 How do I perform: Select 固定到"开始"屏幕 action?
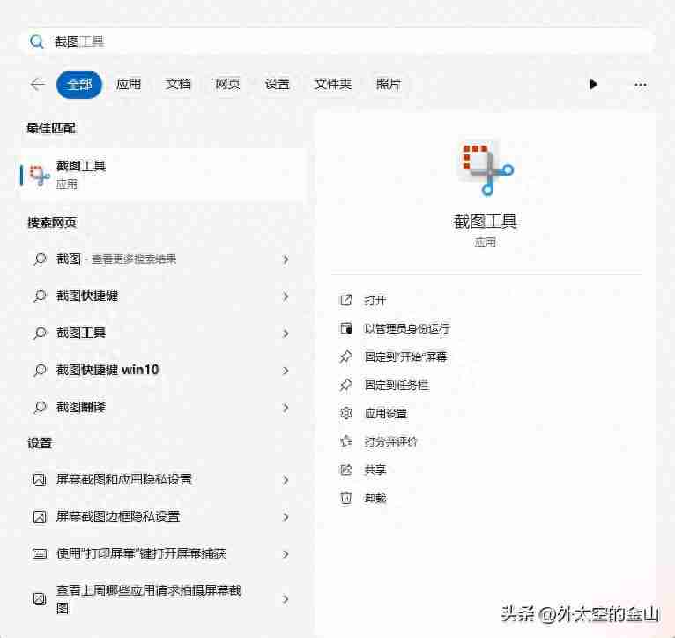[x=405, y=357]
